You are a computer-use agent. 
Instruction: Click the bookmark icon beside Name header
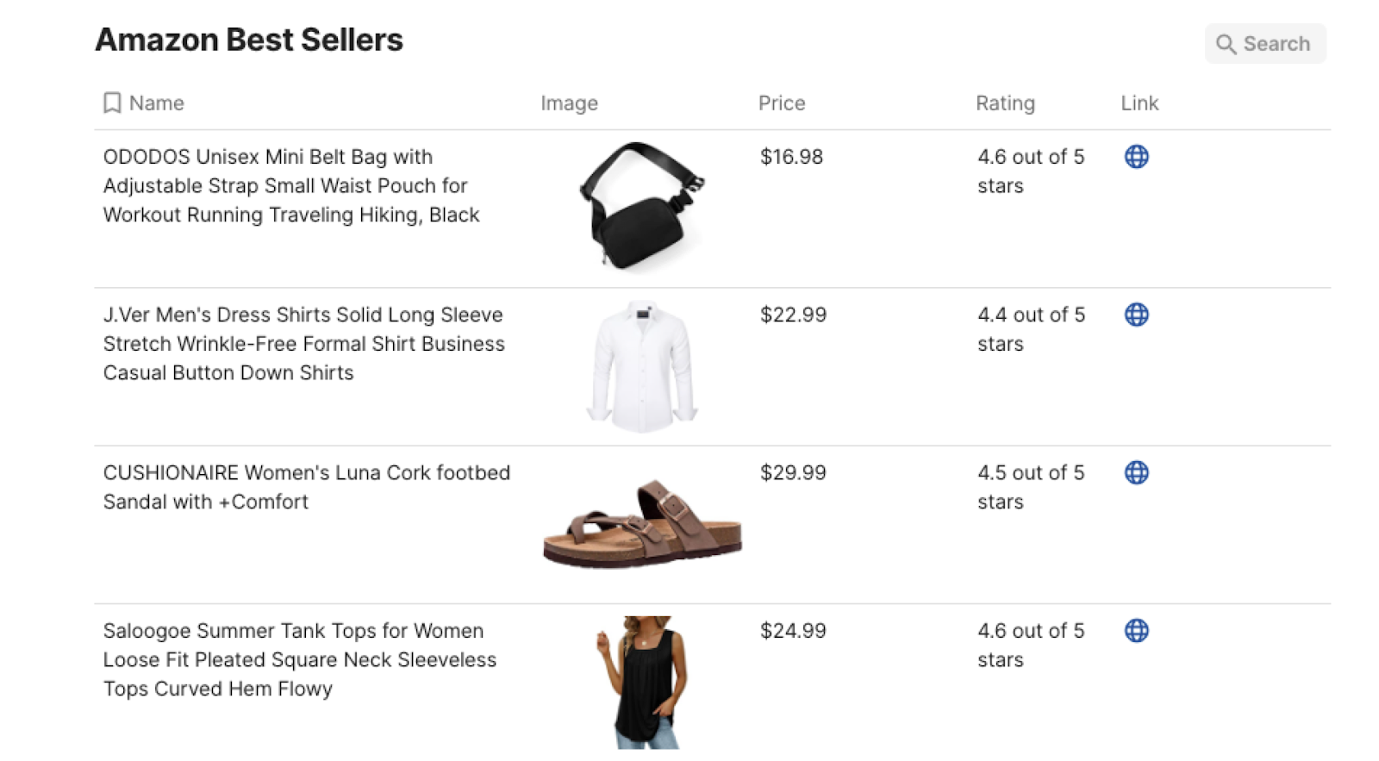pos(112,103)
